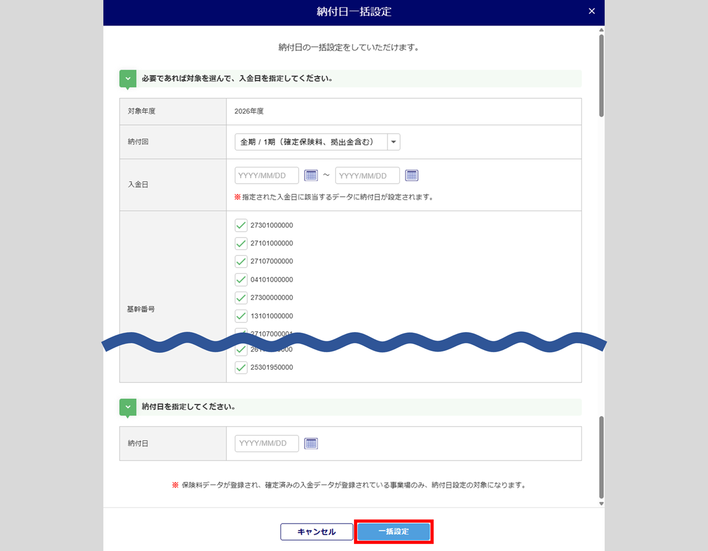Uncheck 基幹番号 27300000000

point(241,298)
